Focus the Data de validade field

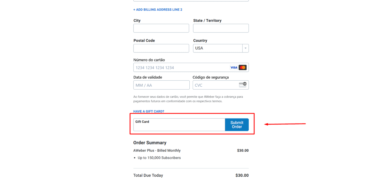[x=161, y=85]
